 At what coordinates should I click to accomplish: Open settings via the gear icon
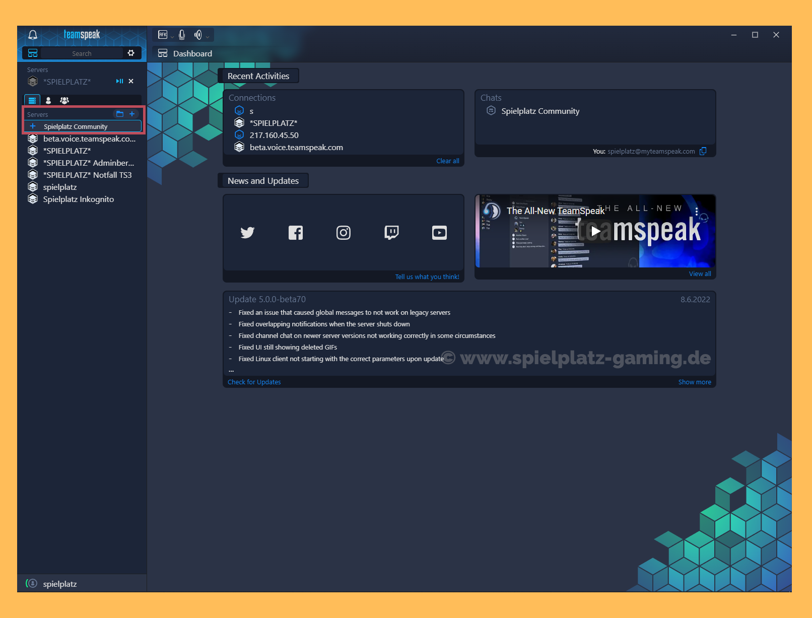[x=131, y=53]
